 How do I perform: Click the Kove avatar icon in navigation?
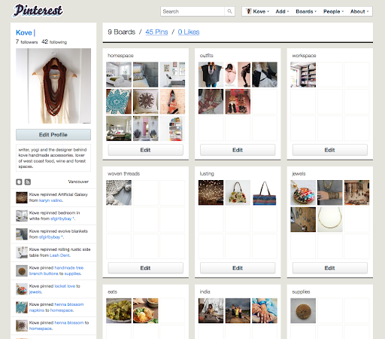248,11
